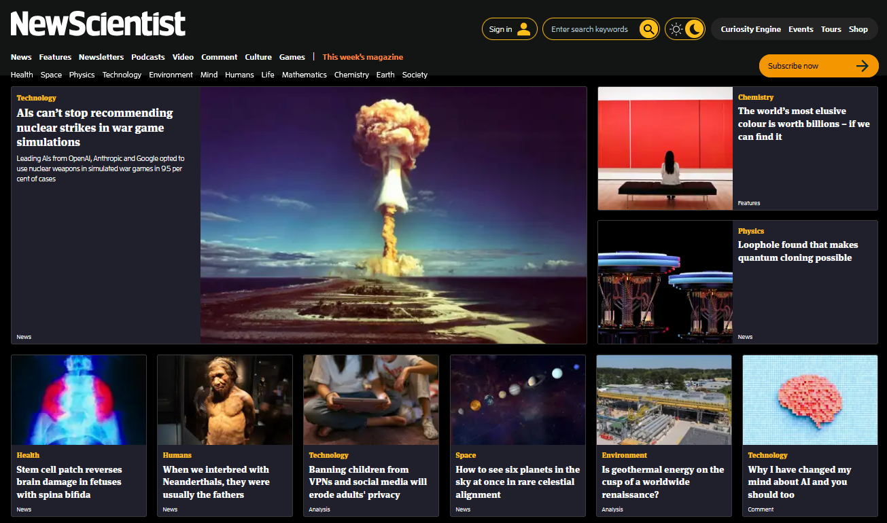The image size is (887, 523).
Task: Go to the Curiosity Engine page
Action: pos(750,29)
